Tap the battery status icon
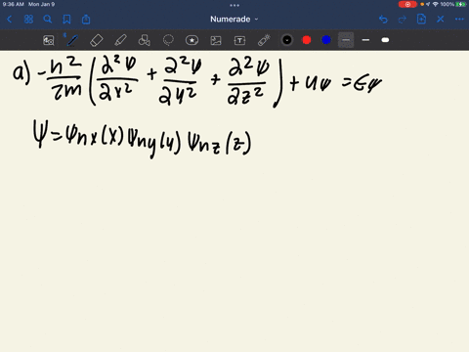Screen dimensions: 469x352 tap(461, 4)
